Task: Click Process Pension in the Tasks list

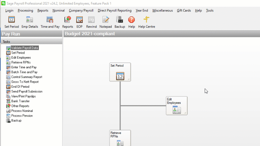Action: tap(22, 116)
